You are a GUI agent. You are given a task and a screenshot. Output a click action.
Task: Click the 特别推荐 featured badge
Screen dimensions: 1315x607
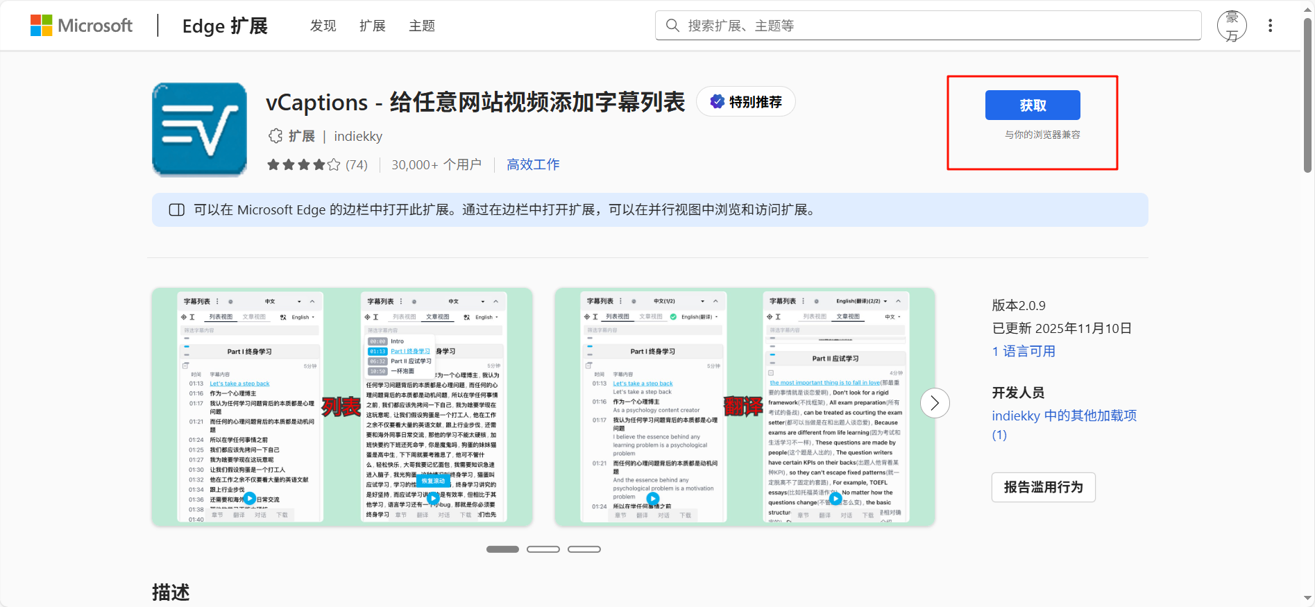point(746,102)
